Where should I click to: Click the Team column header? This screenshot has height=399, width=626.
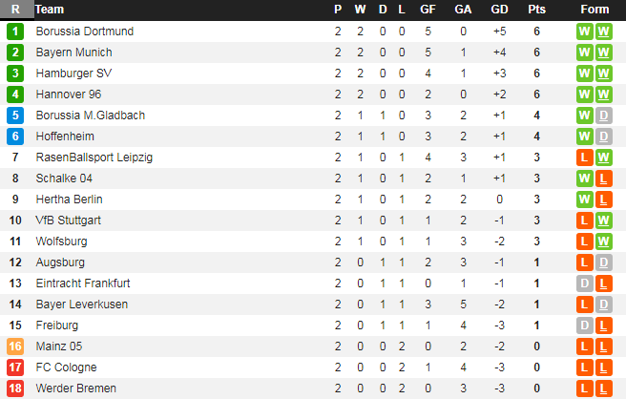pos(50,10)
